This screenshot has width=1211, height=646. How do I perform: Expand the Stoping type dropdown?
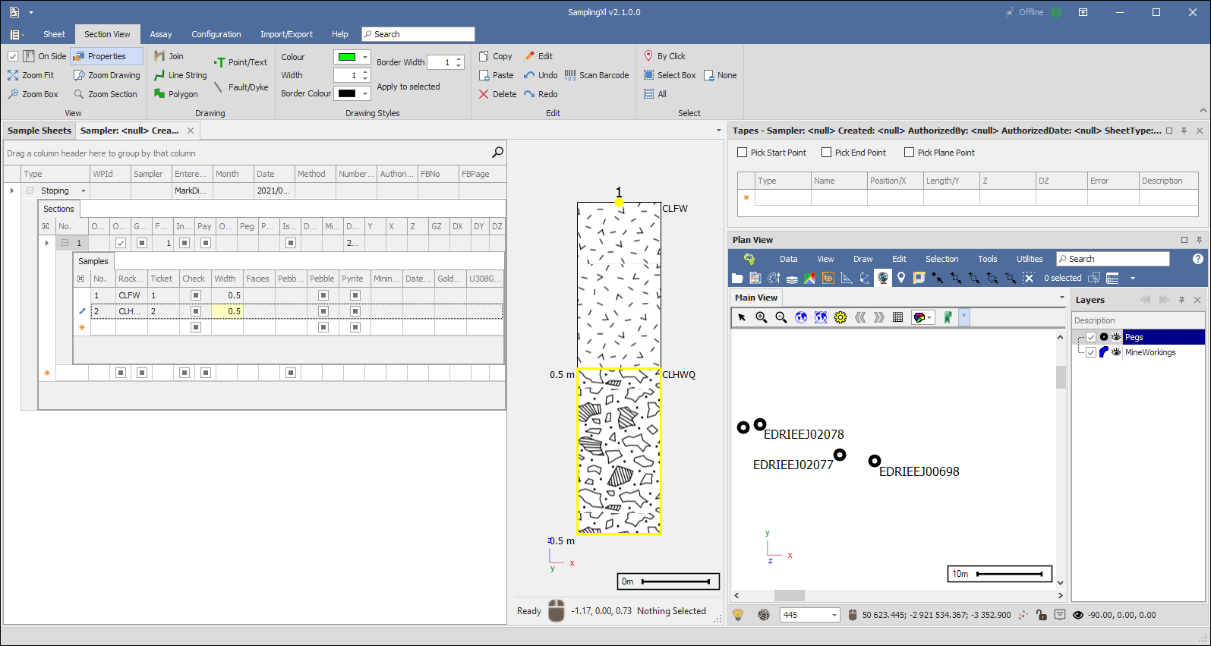coord(84,191)
